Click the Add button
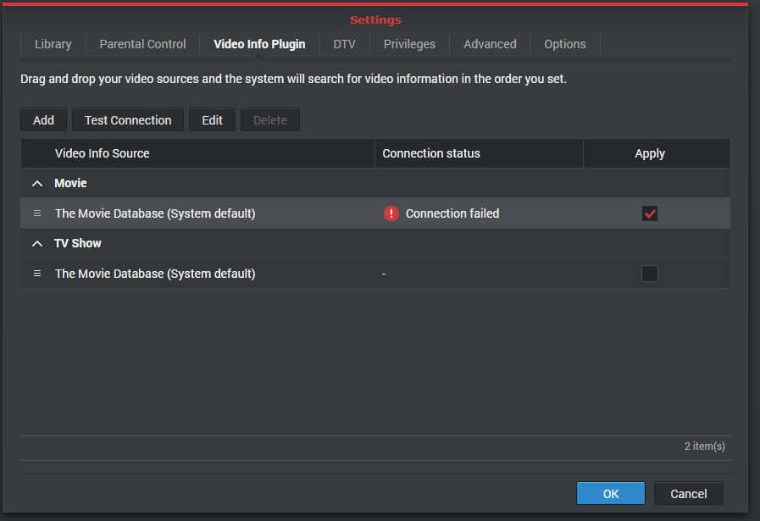 [x=43, y=120]
